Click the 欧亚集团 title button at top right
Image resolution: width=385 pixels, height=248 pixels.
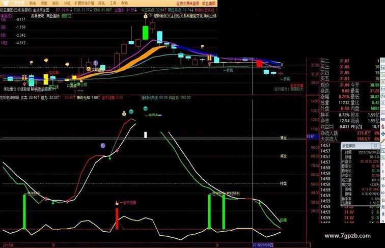pos(209,4)
